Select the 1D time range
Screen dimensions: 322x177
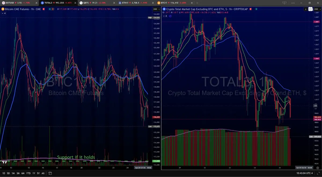[4, 173]
